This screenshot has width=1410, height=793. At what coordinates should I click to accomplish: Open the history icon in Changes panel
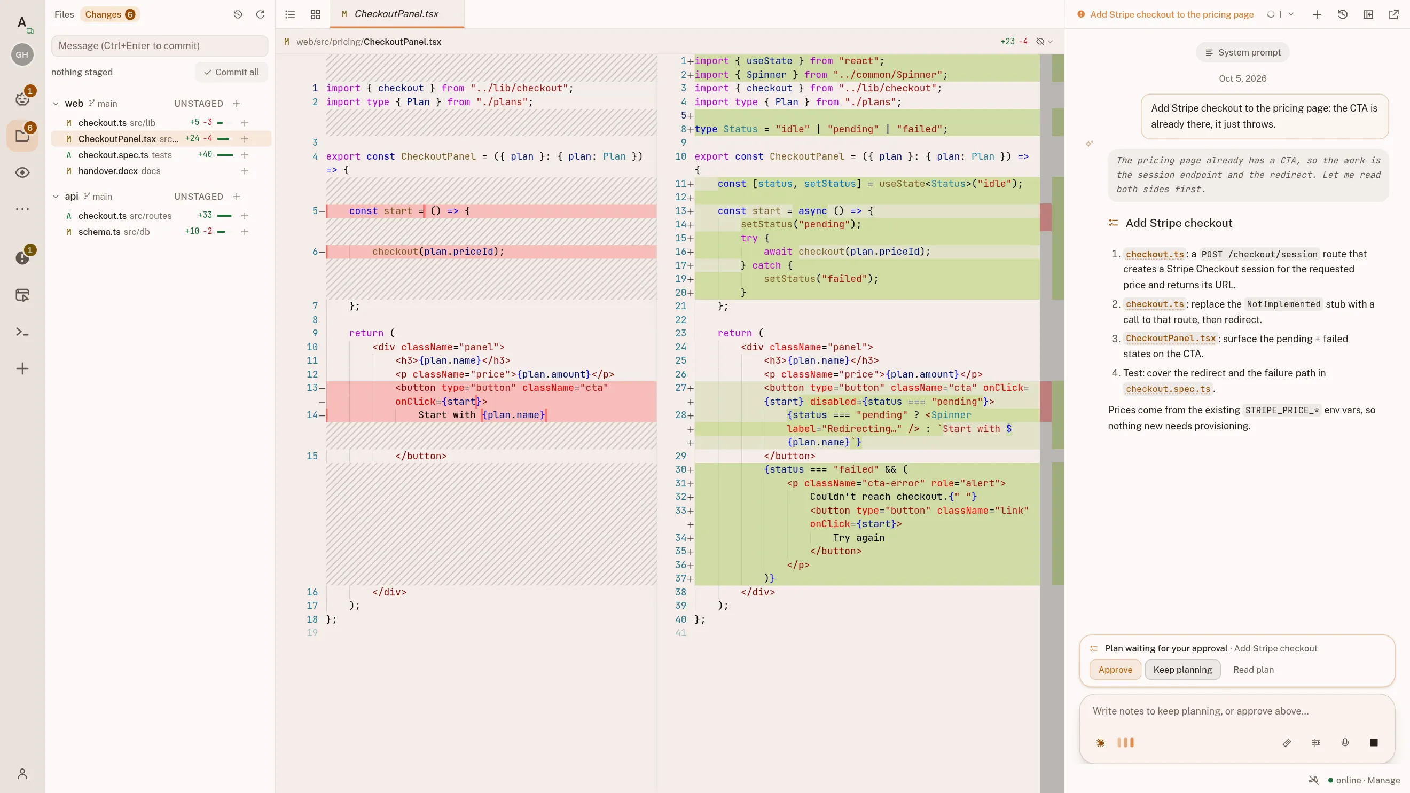(238, 14)
